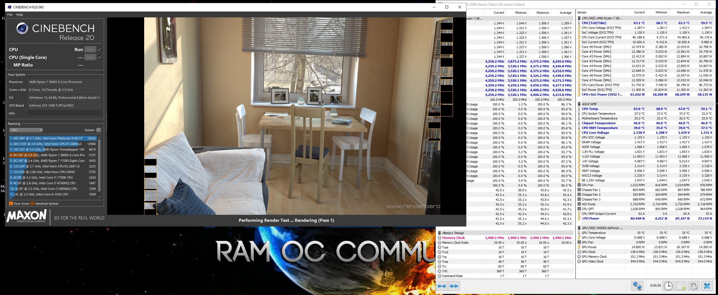Click the Chipset Temperature thermometer icon
This screenshot has width=718, height=295.
pos(579,123)
